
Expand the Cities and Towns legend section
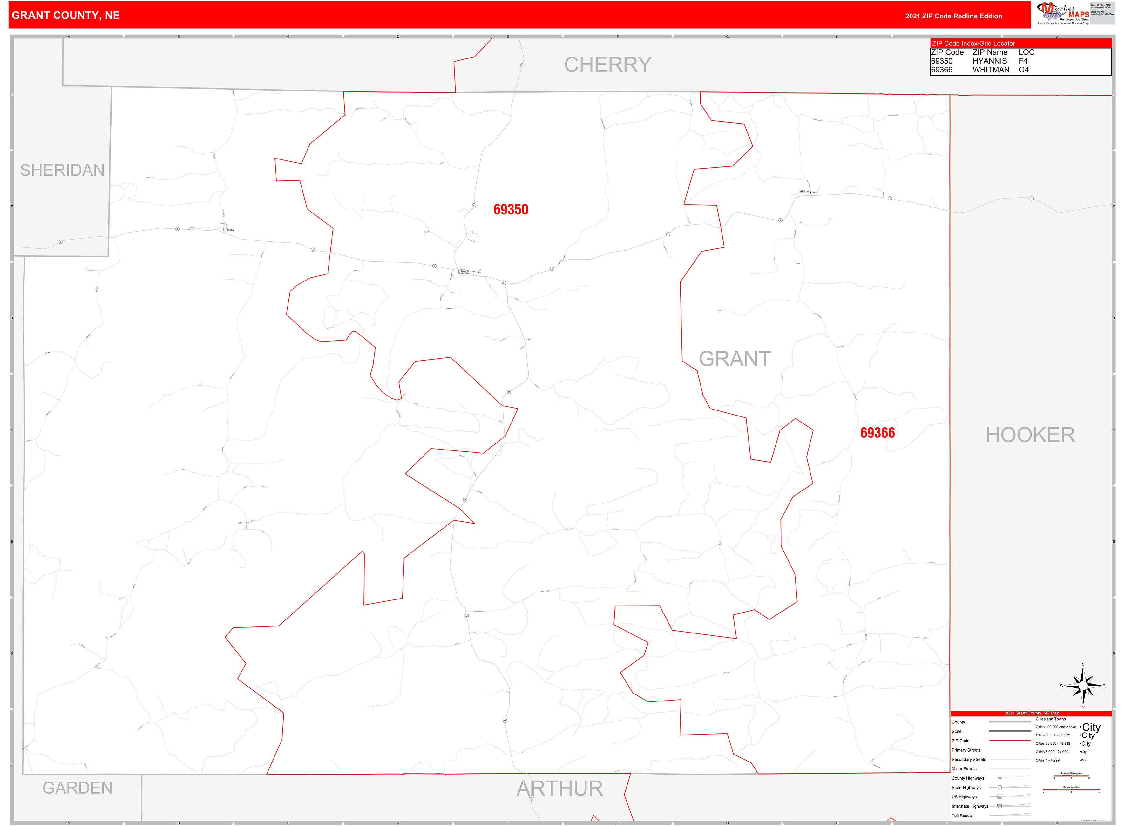tap(1051, 719)
